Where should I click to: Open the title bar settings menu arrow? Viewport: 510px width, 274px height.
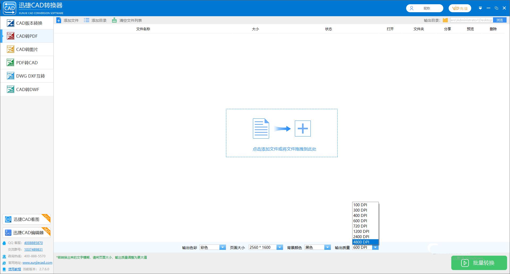480,8
